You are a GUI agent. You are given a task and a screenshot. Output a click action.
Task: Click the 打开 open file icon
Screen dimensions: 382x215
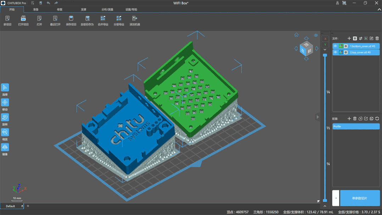point(39,18)
